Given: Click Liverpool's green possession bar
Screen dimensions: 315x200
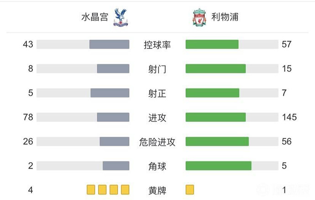Looking at the screenshot, I should 212,44.
